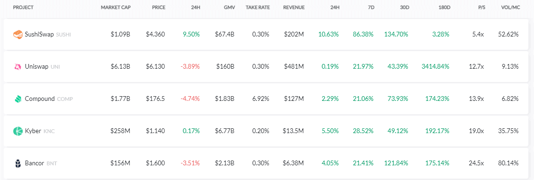Click the Kyber teal logo icon
Screen dimensions: 534x180
[18, 131]
